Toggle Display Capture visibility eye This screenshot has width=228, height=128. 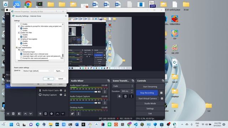61,95
